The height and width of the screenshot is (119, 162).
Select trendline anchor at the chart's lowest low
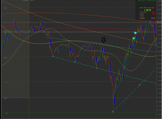pyautogui.click(x=113, y=112)
